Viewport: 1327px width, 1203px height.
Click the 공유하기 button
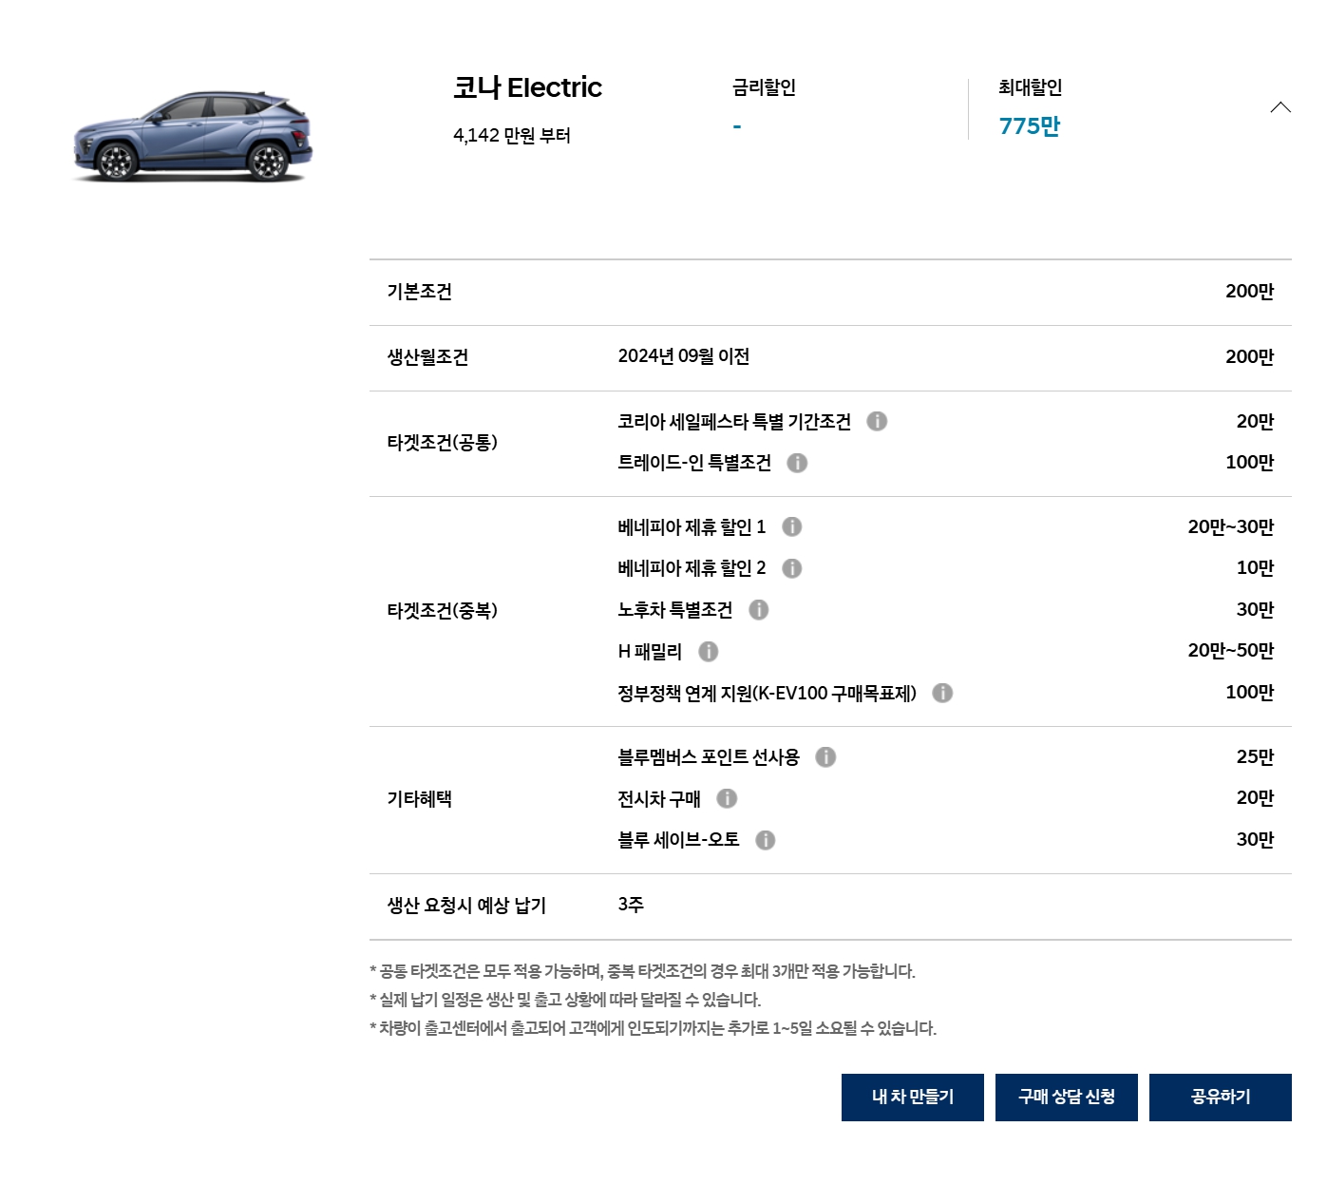1221,1098
